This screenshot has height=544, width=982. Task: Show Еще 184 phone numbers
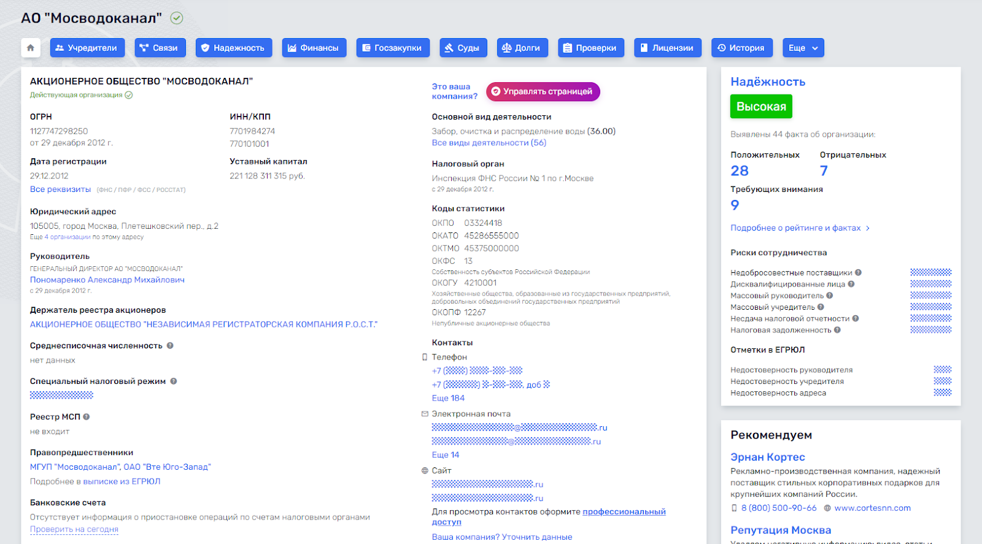(448, 399)
